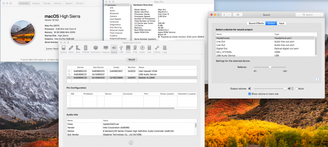
Task: Click the help question mark in Sound preferences
Action: (317, 79)
